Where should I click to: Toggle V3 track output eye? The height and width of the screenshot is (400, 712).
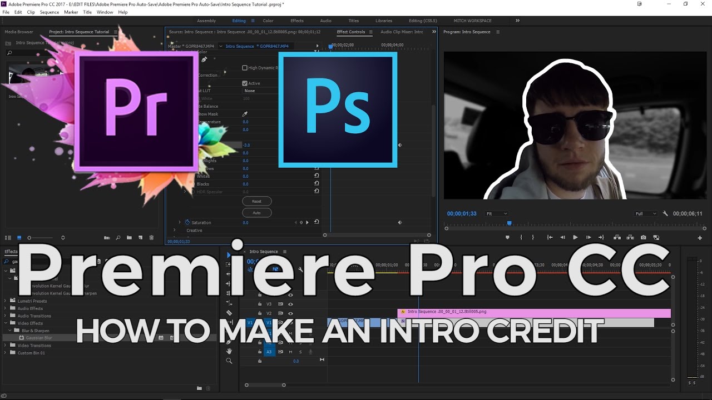click(x=290, y=304)
